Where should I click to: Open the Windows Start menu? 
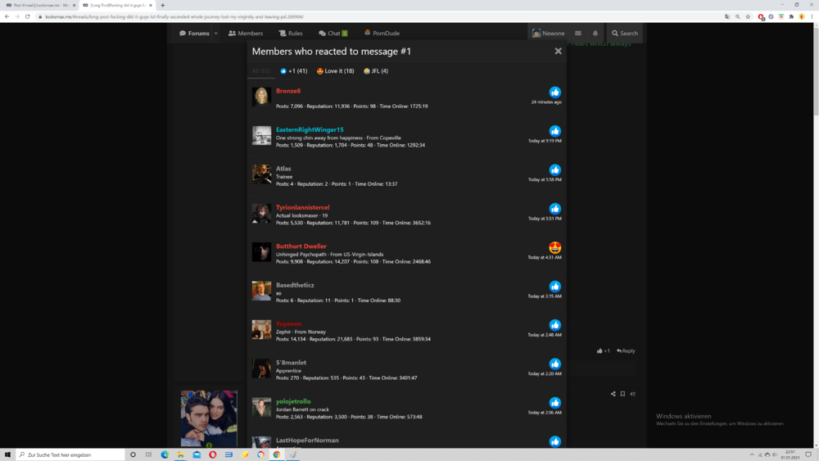(7, 454)
